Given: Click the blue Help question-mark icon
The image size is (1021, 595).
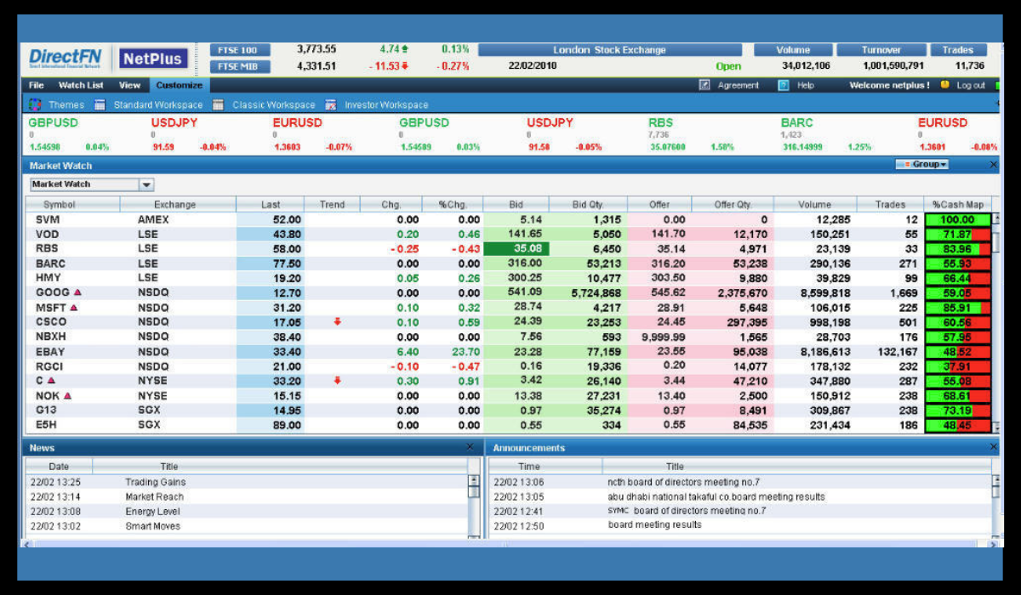Looking at the screenshot, I should point(784,85).
